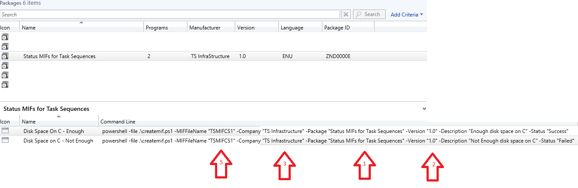Click program icon for Disk Space On C - Enough
The height and width of the screenshot is (188, 578).
[5, 131]
